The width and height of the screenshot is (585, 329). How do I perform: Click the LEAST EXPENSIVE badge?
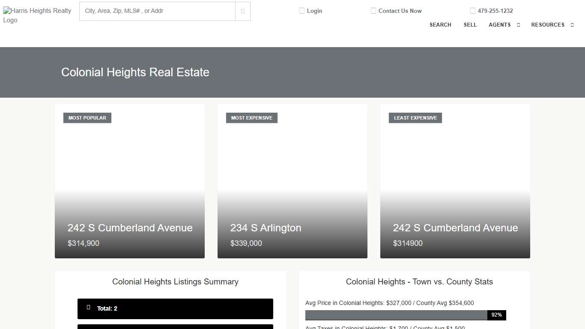[415, 117]
